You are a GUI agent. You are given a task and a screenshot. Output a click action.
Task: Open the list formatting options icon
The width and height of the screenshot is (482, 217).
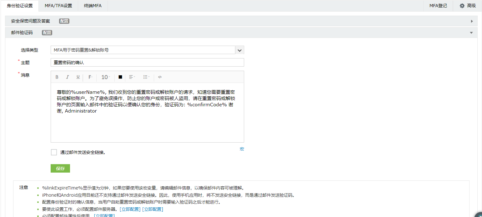pos(146,77)
